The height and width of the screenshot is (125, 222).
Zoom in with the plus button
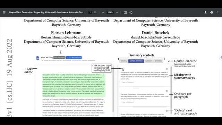click(117, 12)
